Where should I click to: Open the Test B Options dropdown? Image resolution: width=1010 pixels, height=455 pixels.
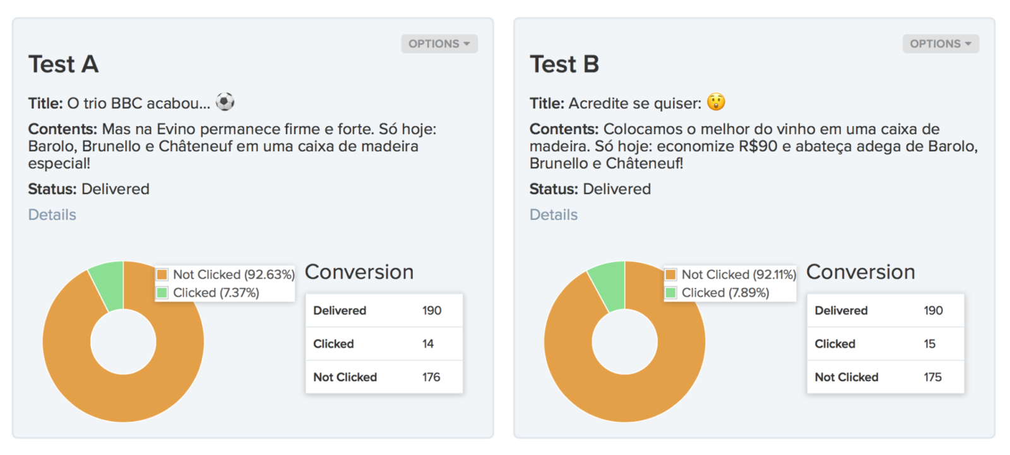940,43
